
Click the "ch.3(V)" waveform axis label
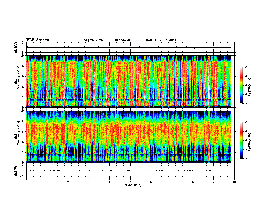[x=16, y=171]
